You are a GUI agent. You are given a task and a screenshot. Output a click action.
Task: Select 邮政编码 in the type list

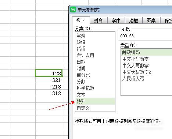coord(147,52)
